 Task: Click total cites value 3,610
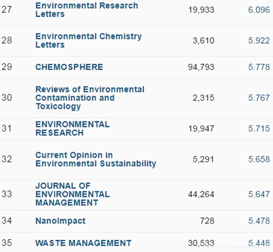pyautogui.click(x=203, y=41)
